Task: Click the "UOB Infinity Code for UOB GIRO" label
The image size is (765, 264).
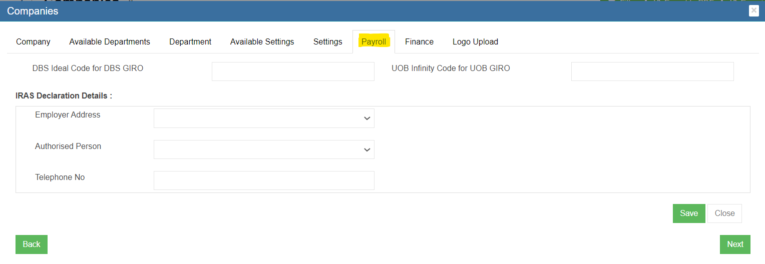Action: 451,68
